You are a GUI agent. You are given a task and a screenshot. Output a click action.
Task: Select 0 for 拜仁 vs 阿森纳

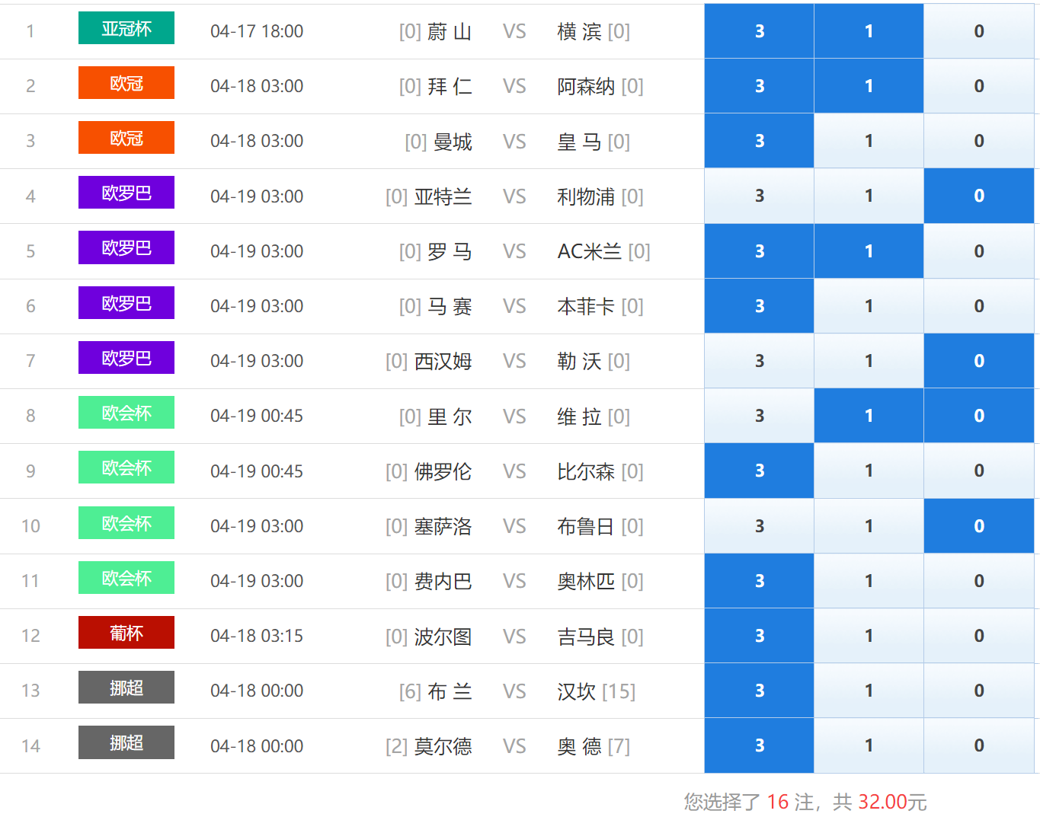click(x=979, y=86)
